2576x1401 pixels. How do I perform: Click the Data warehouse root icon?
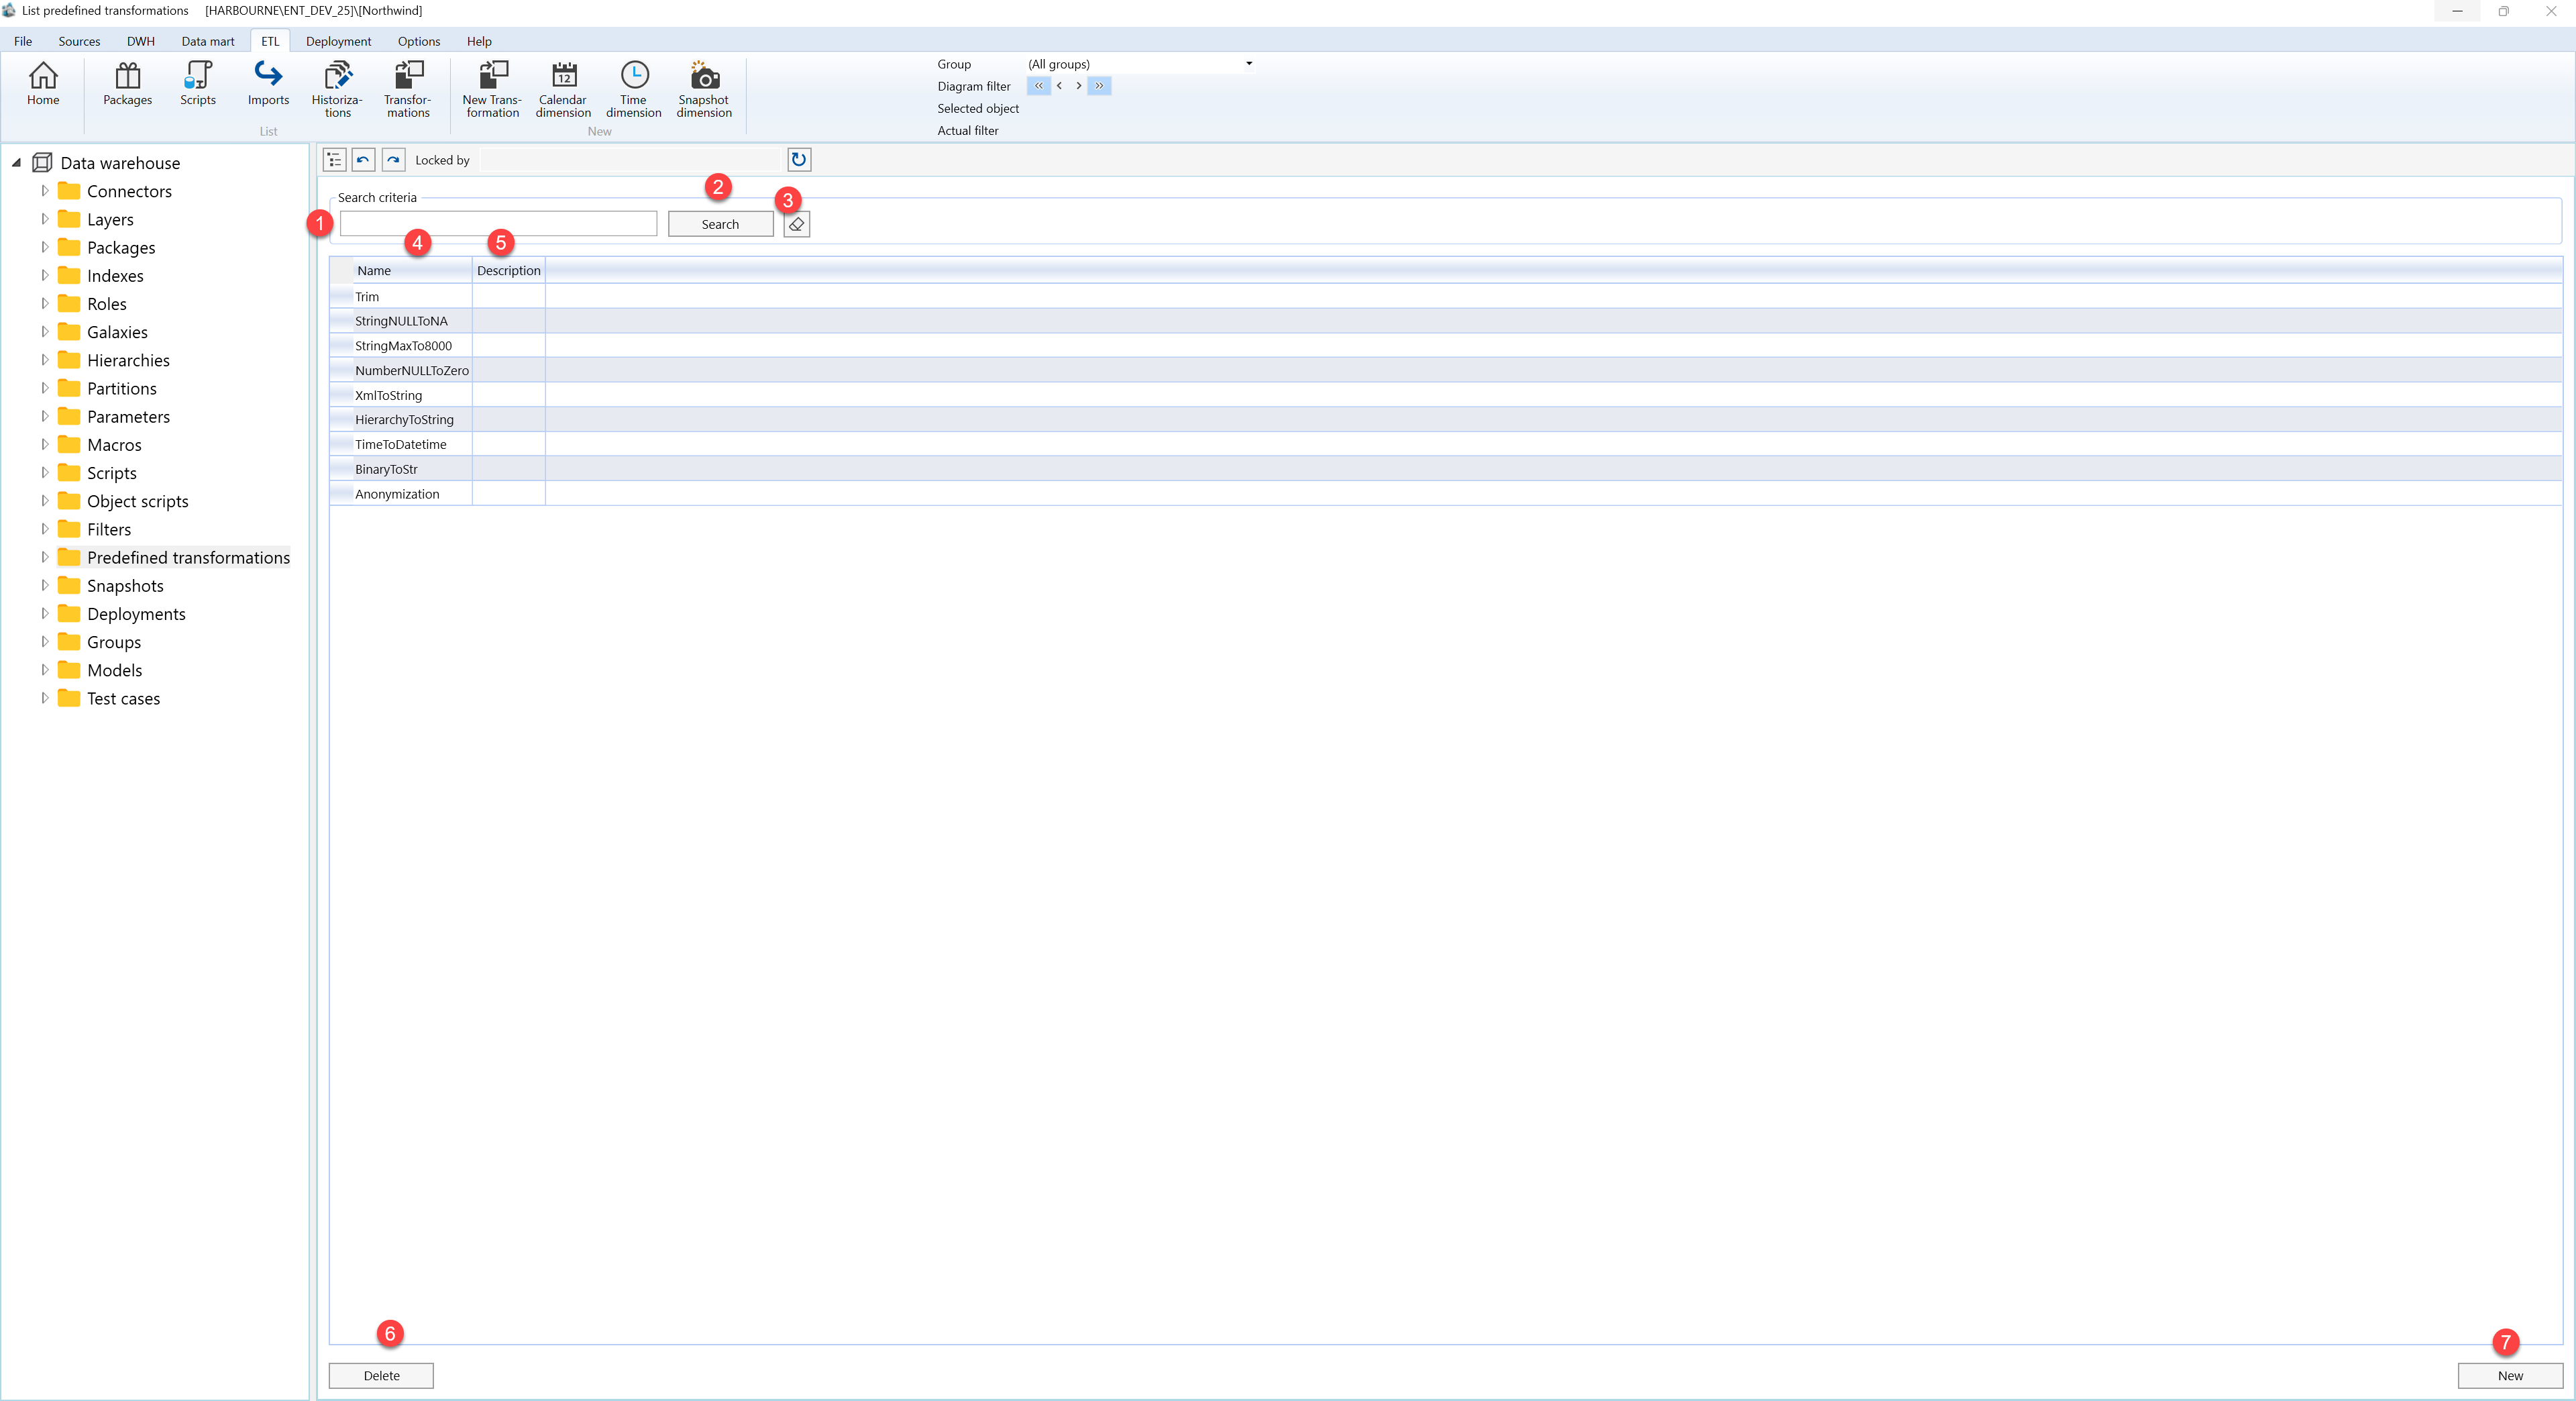42,162
